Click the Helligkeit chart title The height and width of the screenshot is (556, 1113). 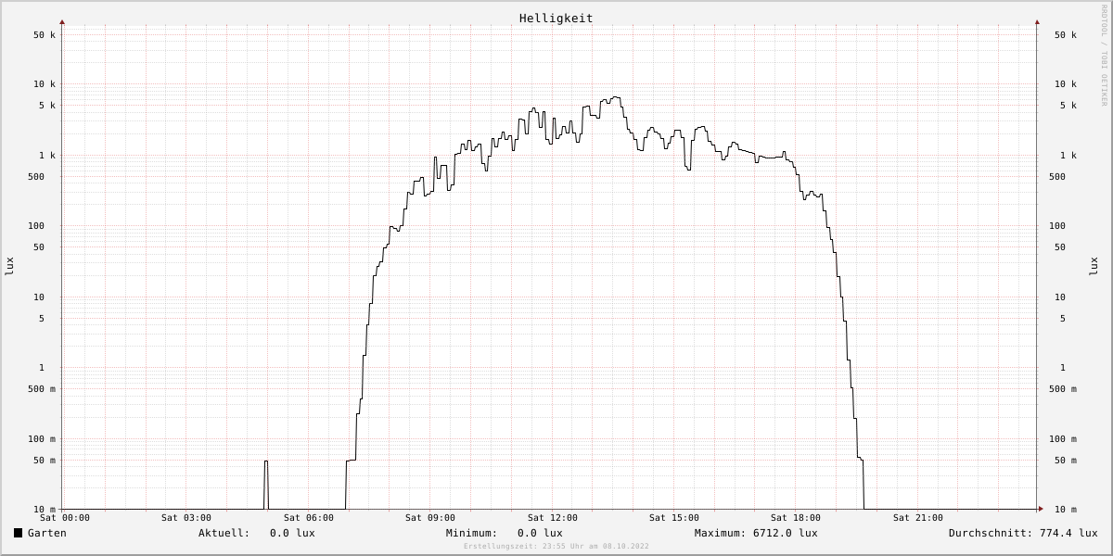(556, 19)
